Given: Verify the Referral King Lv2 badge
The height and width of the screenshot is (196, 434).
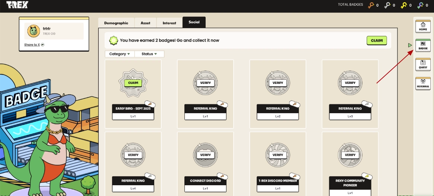Looking at the screenshot, I should [278, 83].
